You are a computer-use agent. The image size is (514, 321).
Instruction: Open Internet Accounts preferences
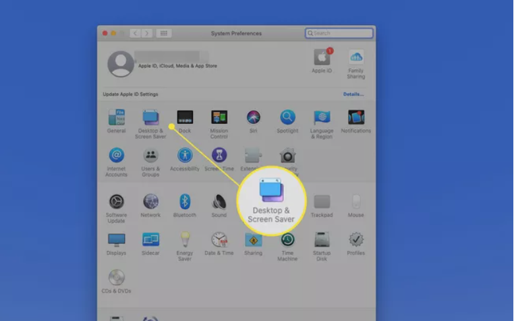point(117,162)
